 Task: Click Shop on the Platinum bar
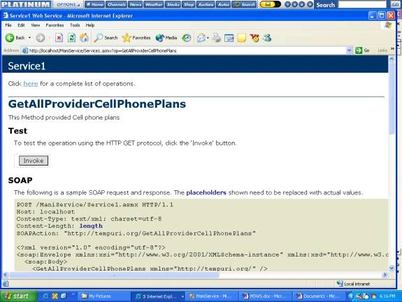tap(189, 4)
